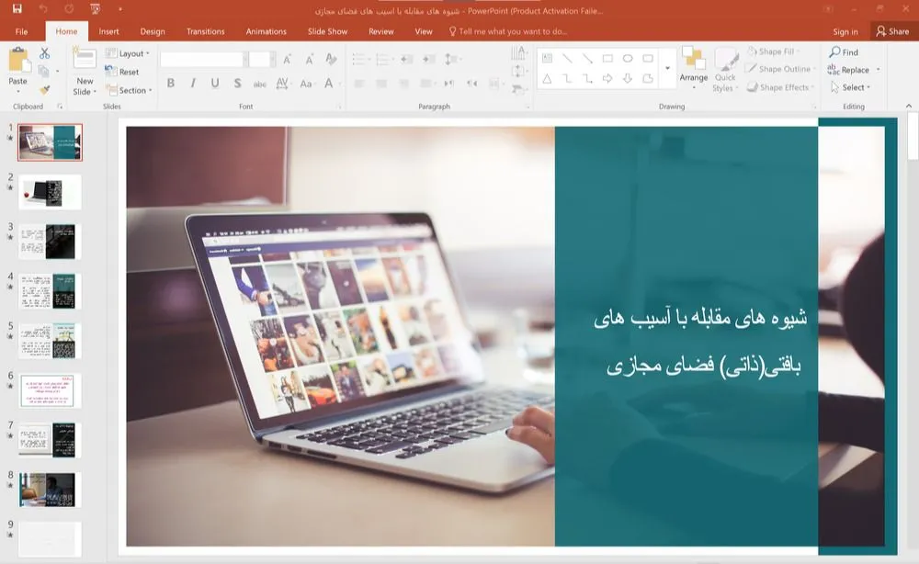Open the Select dropdown in Editing
Viewport: 919px width, 564px height.
[850, 87]
